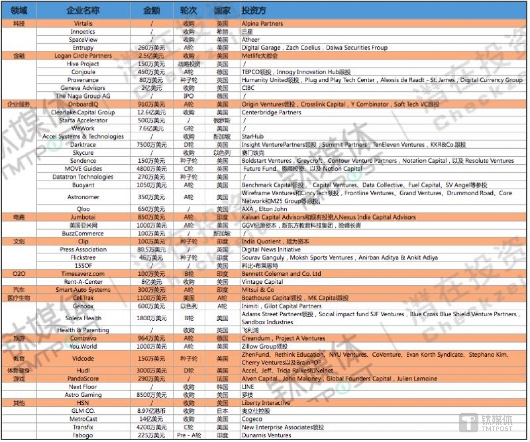Click the Skycure company name
Screen dimensions: 530x442
(x=83, y=153)
